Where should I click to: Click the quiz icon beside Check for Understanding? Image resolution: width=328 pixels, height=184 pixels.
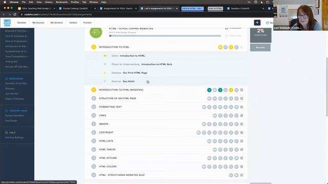pyautogui.click(x=105, y=64)
